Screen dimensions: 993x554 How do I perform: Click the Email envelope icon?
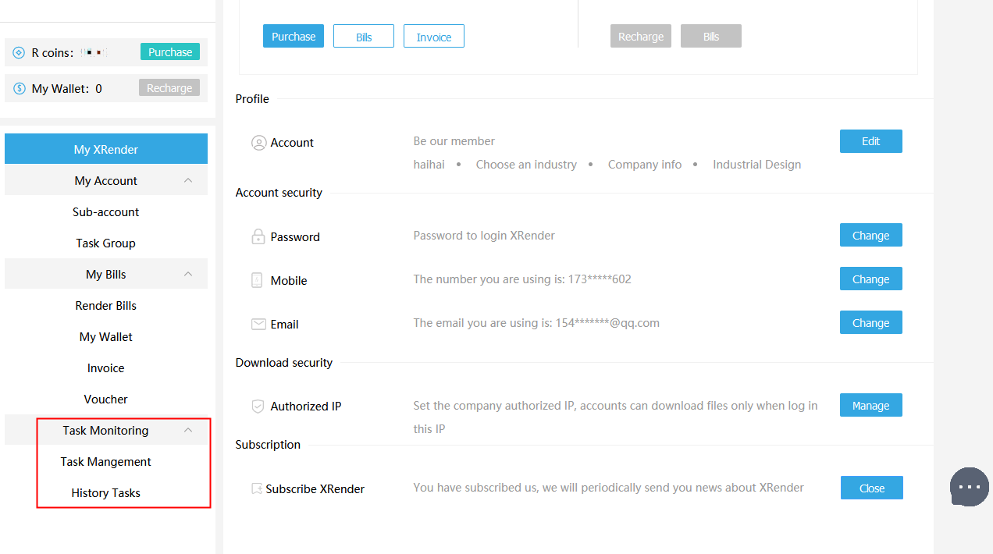[x=258, y=325]
